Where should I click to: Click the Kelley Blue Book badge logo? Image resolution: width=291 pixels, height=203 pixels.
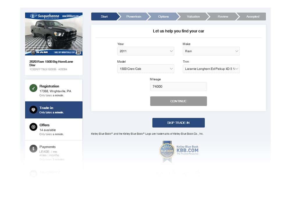pyautogui.click(x=167, y=152)
